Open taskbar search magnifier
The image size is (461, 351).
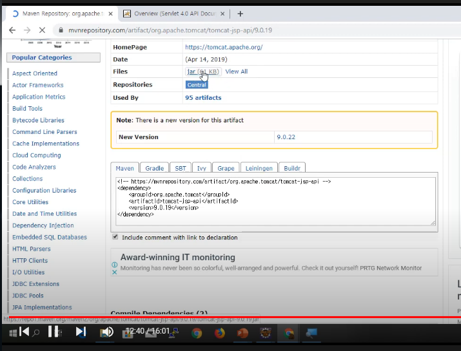pos(36,334)
